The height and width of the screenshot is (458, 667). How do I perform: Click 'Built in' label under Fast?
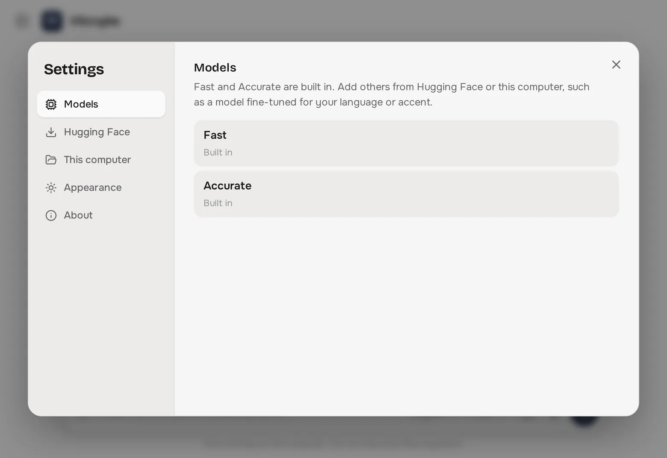[218, 153]
